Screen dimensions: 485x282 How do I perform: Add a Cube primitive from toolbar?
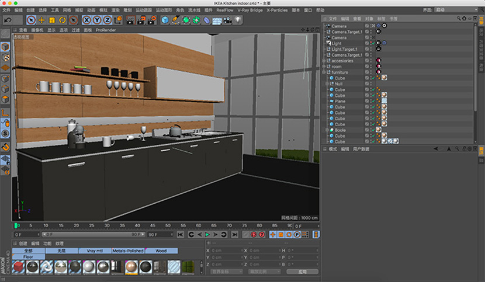(165, 20)
